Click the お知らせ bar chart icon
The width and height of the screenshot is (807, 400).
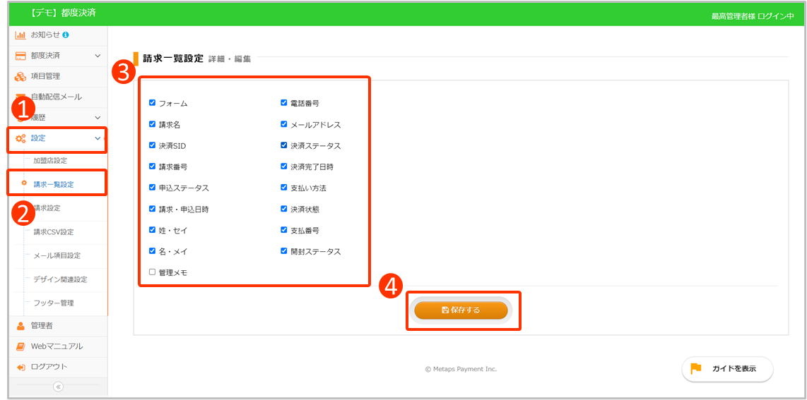20,35
